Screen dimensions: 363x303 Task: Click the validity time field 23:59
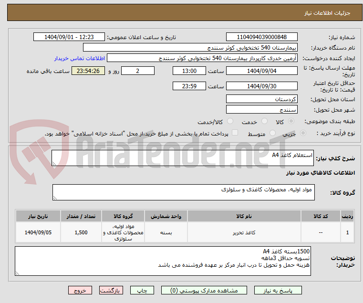(189, 86)
